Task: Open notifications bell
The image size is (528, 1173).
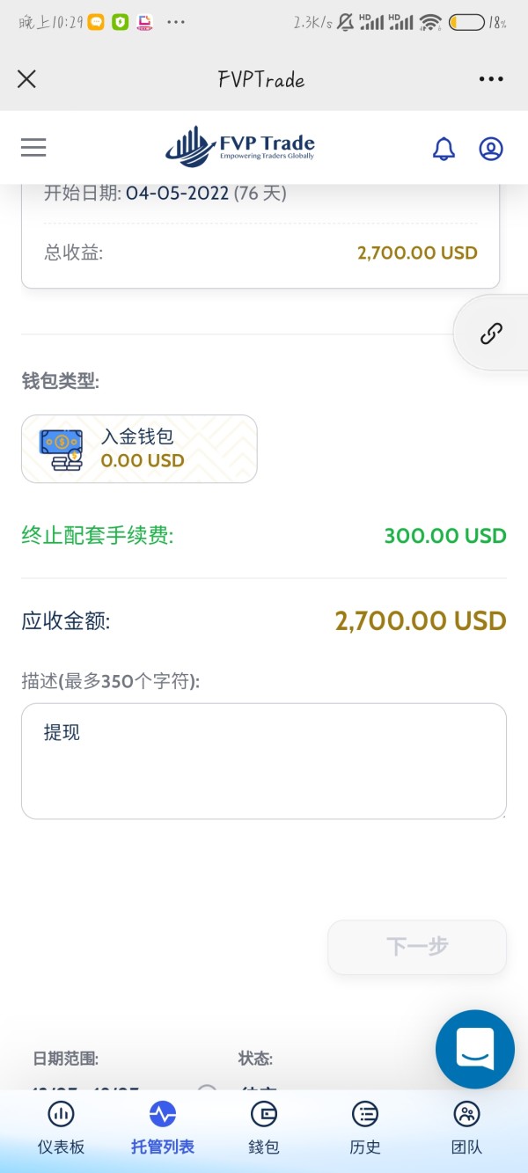Action: (444, 149)
